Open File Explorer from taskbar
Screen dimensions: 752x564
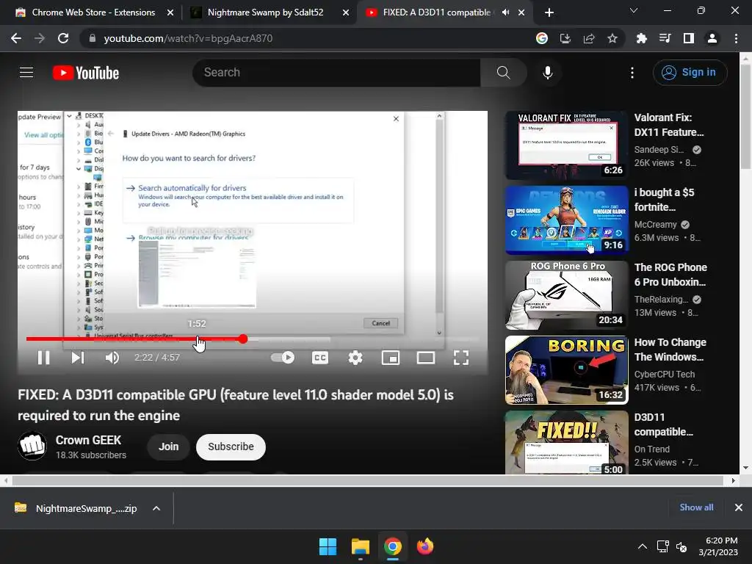pyautogui.click(x=360, y=546)
